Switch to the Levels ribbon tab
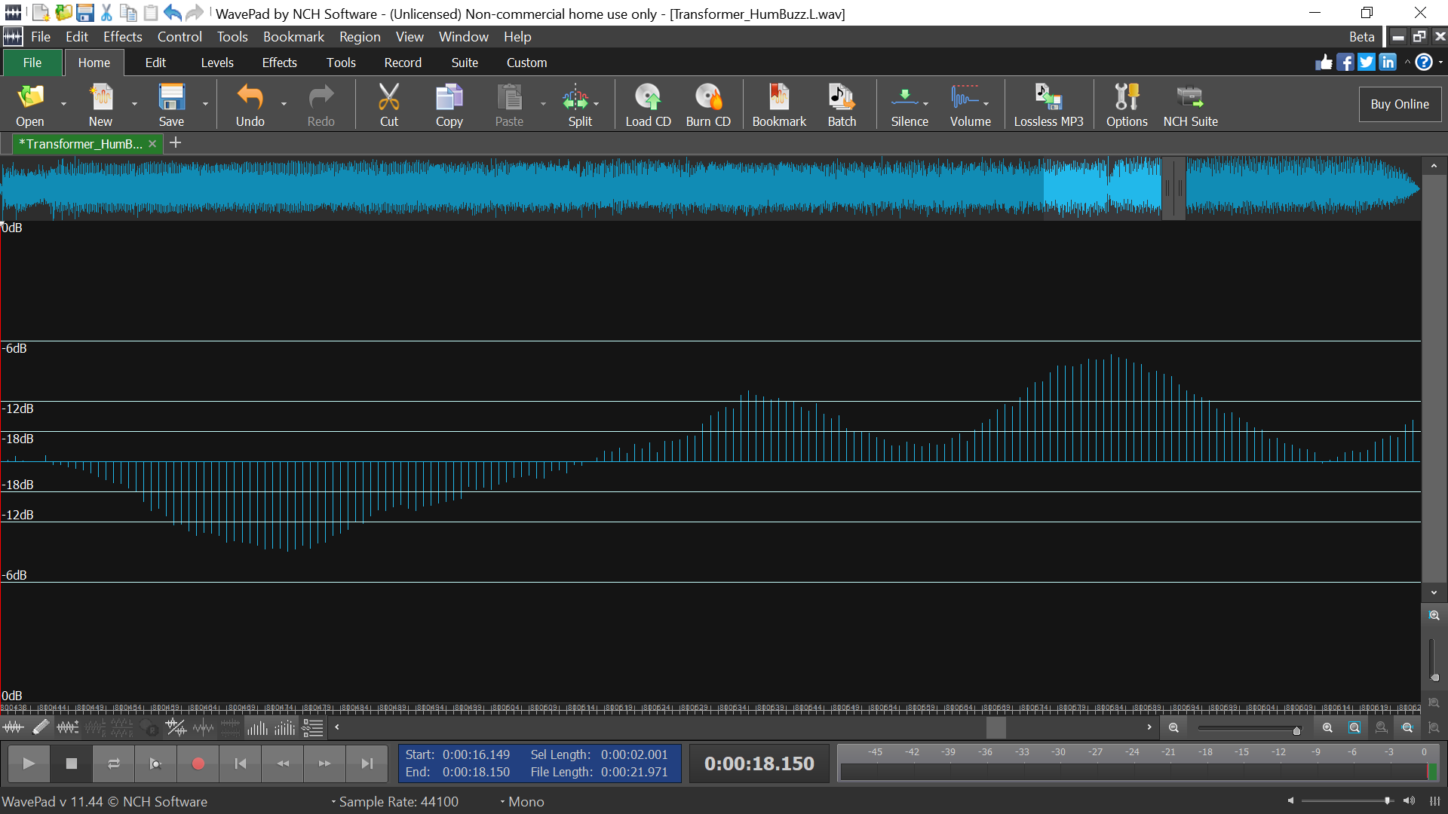Viewport: 1448px width, 814px height. coord(217,63)
